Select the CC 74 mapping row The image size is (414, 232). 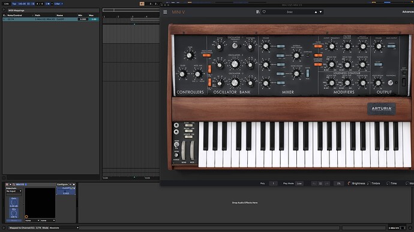coord(50,19)
